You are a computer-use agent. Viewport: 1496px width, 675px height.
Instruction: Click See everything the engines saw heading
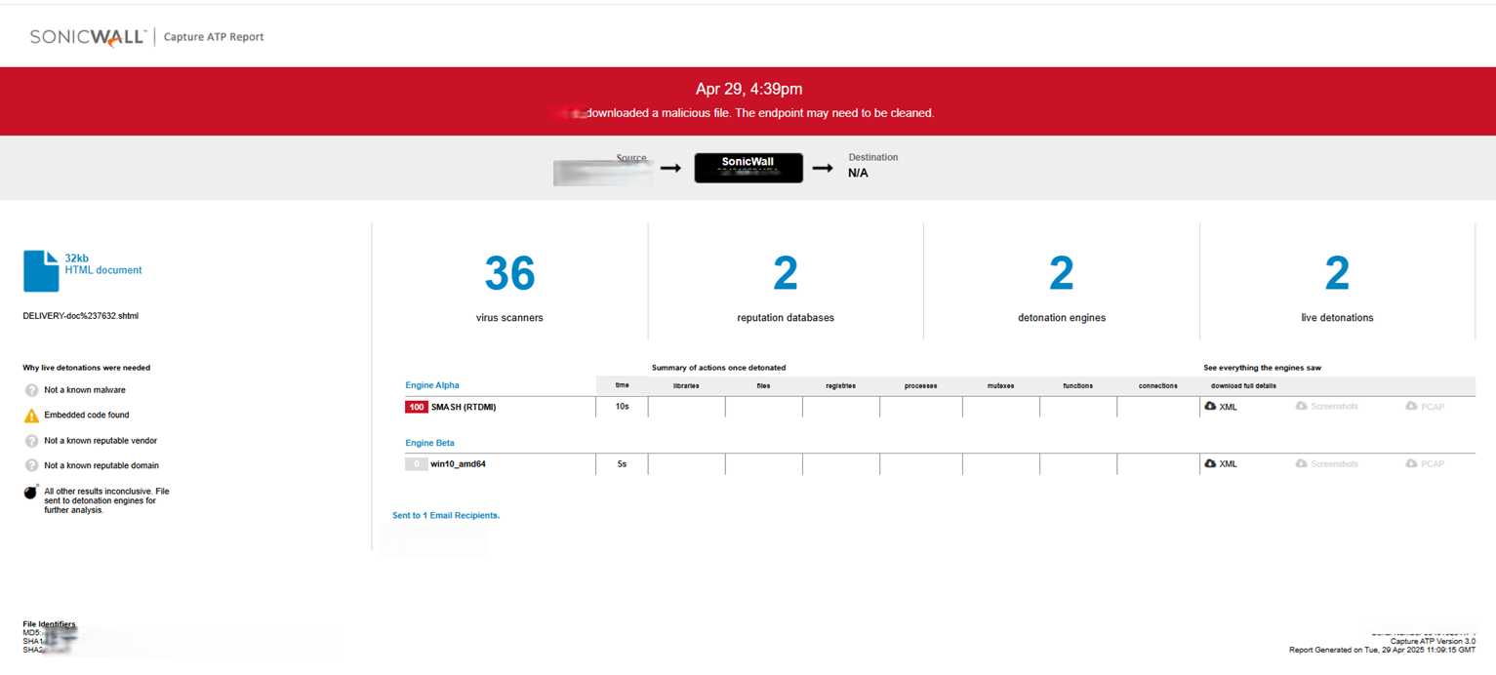click(x=1262, y=368)
